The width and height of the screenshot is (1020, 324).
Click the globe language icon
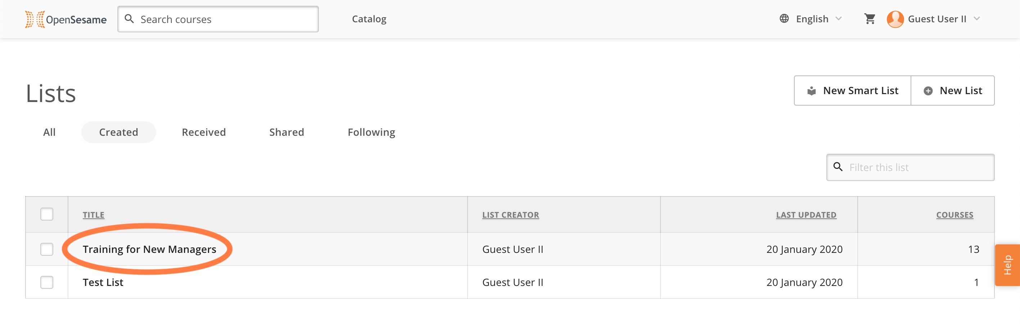(784, 19)
